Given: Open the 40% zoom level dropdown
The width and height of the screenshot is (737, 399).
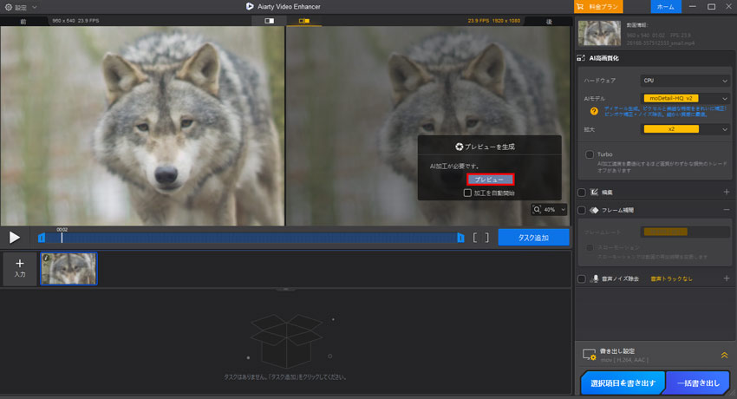Looking at the screenshot, I should click(549, 210).
